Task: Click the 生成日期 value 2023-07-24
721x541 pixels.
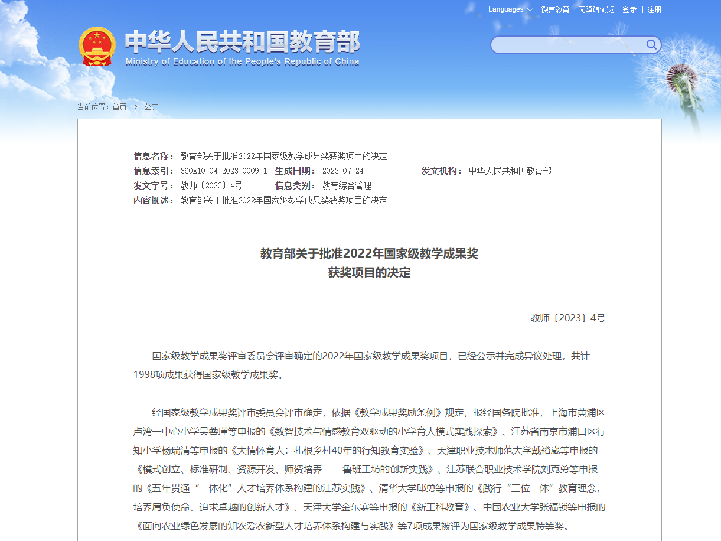Action: click(342, 171)
